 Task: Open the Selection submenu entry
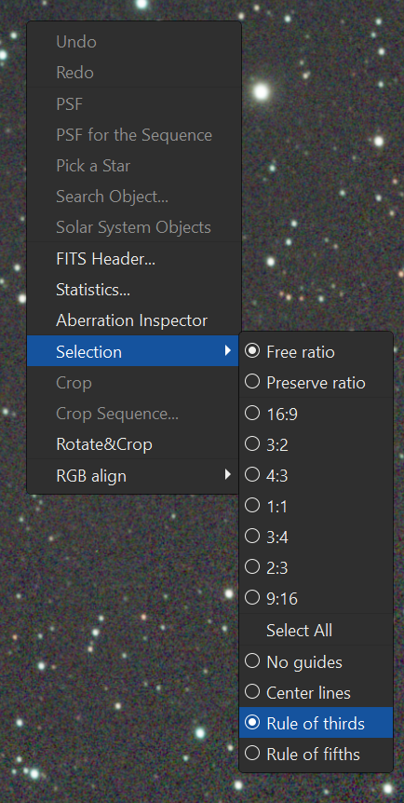click(134, 351)
